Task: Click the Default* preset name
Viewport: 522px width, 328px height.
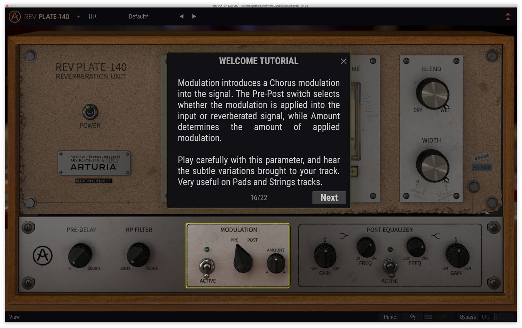Action: click(x=139, y=16)
